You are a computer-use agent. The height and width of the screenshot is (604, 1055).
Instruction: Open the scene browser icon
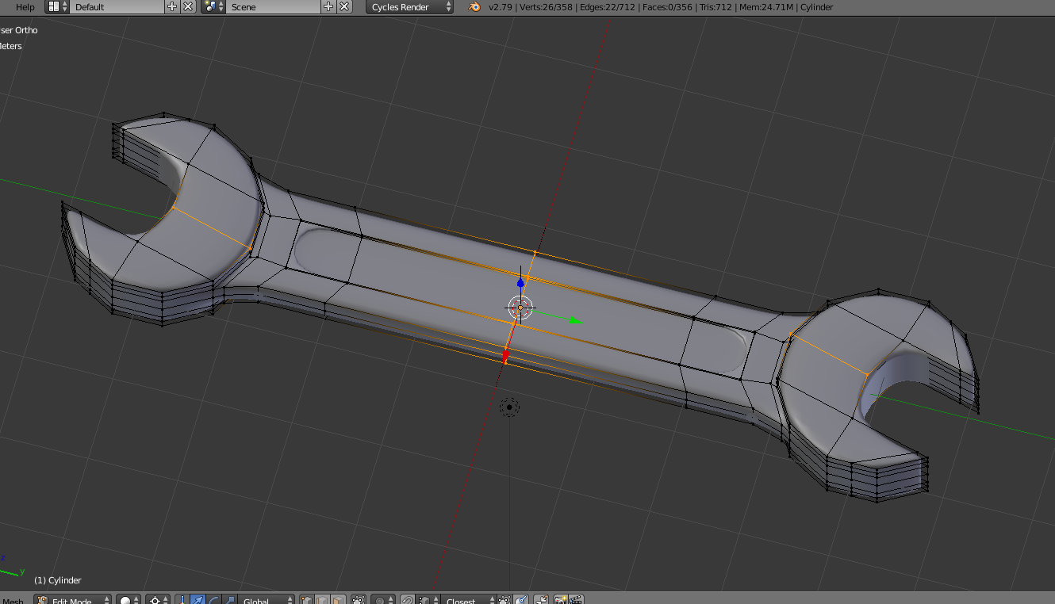click(213, 6)
